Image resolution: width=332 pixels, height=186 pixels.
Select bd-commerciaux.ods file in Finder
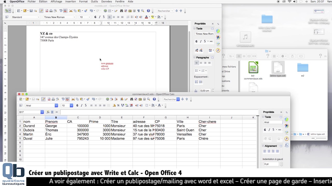pyautogui.click(x=253, y=71)
